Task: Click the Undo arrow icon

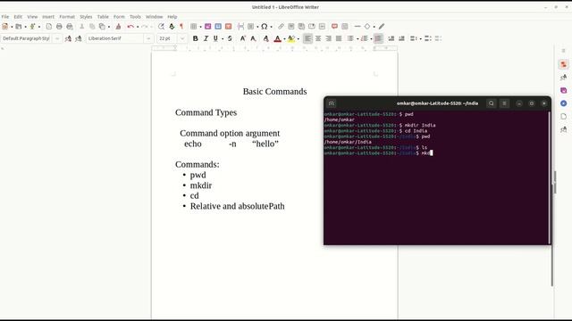Action: point(130,27)
